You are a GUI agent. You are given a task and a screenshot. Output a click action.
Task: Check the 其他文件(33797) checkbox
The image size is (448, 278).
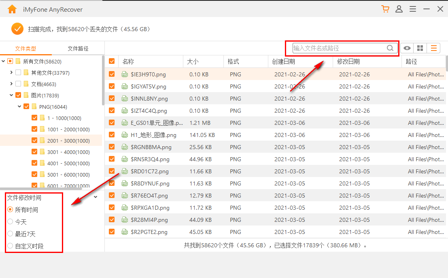[x=18, y=72]
